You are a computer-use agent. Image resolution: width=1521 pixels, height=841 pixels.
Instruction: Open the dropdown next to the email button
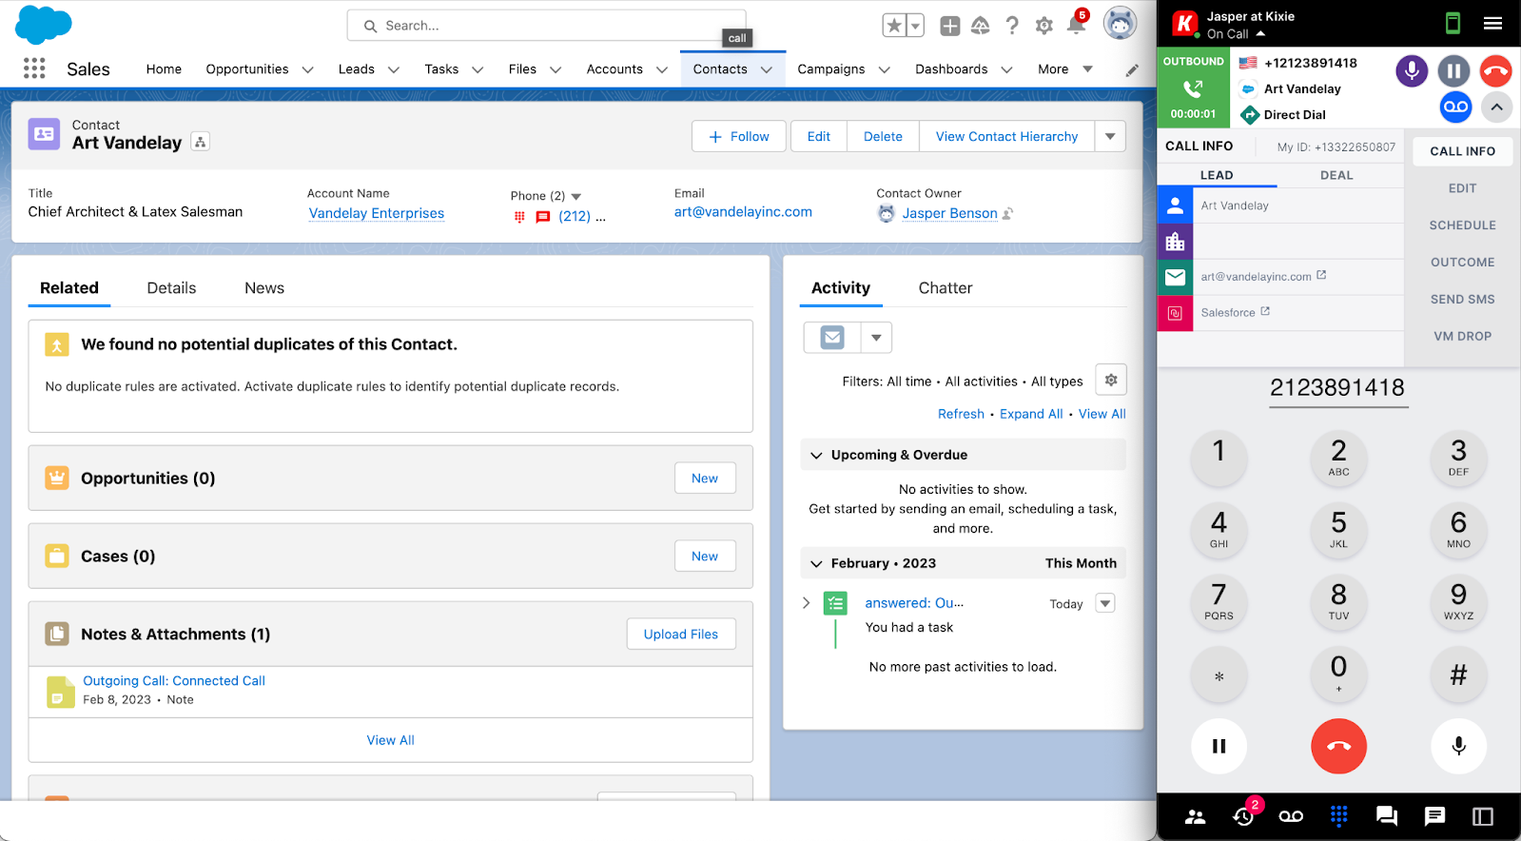pos(876,337)
